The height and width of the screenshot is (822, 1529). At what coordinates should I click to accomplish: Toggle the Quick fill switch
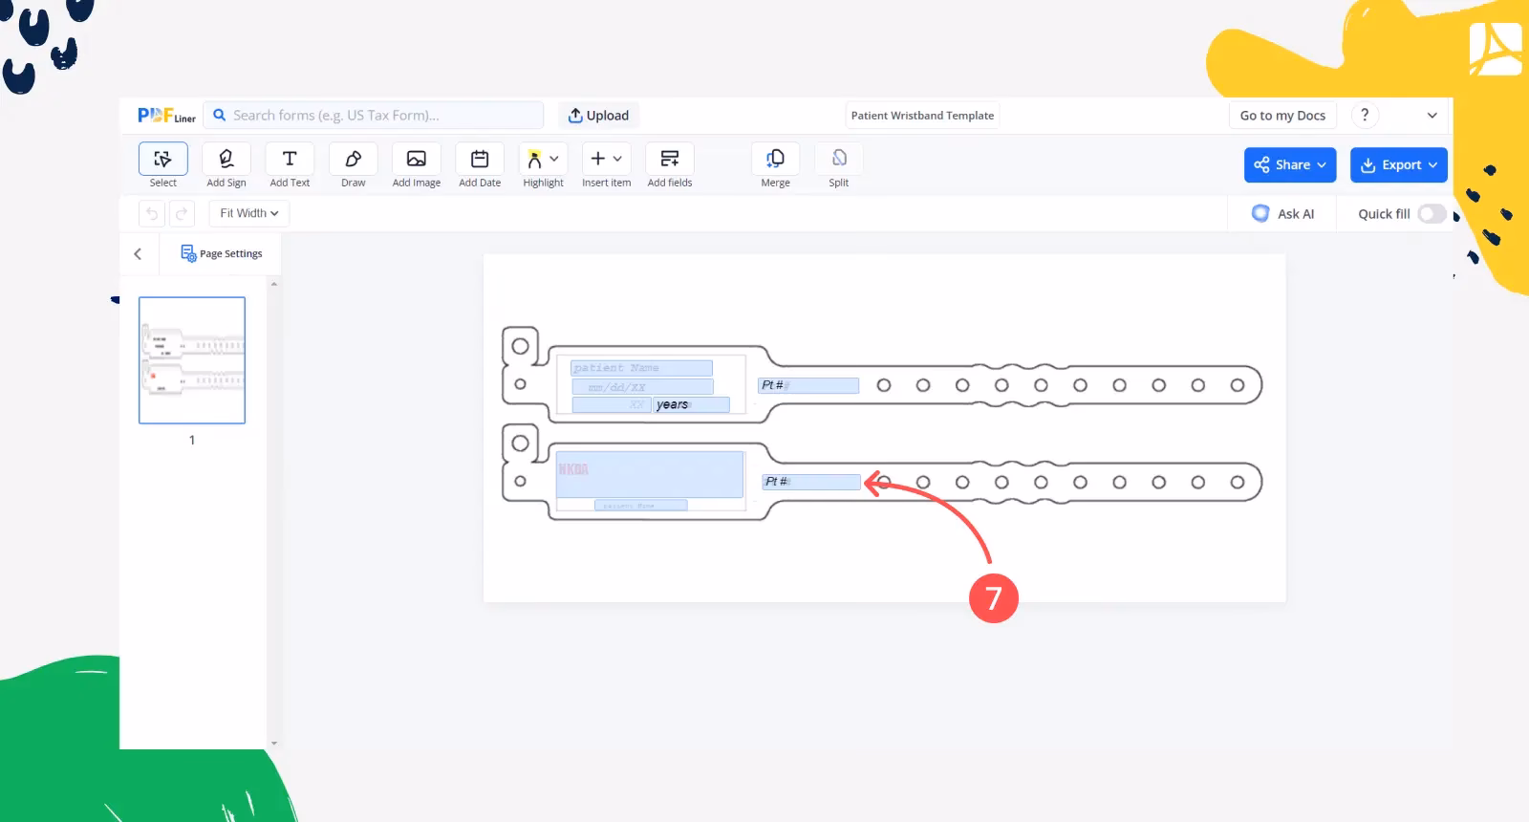1431,214
